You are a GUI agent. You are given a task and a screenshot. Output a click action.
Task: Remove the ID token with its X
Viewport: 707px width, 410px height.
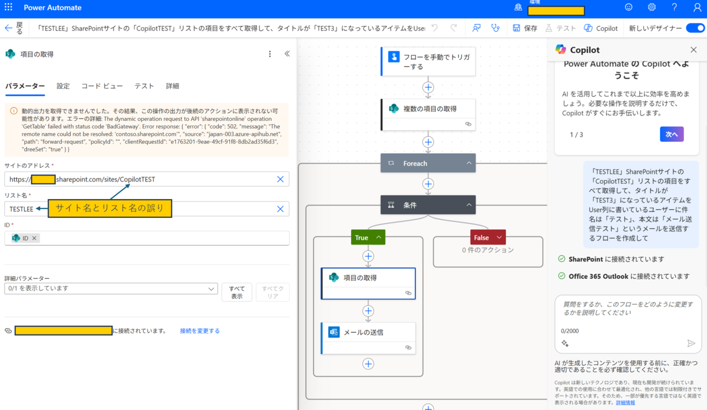coord(34,238)
